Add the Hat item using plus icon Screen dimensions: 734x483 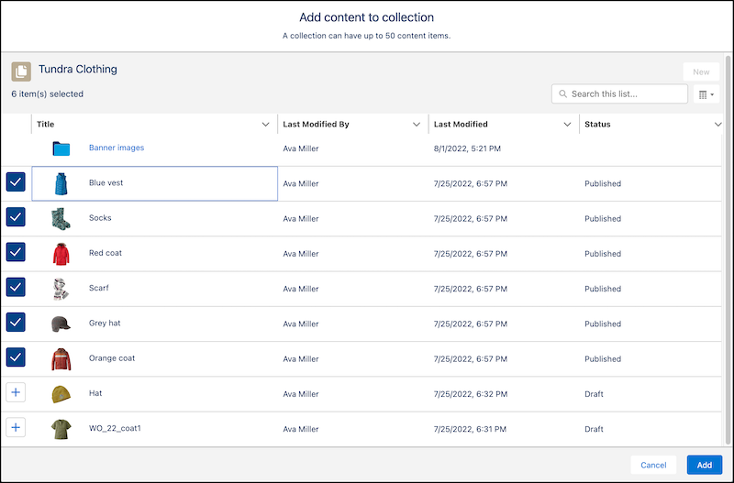click(16, 393)
